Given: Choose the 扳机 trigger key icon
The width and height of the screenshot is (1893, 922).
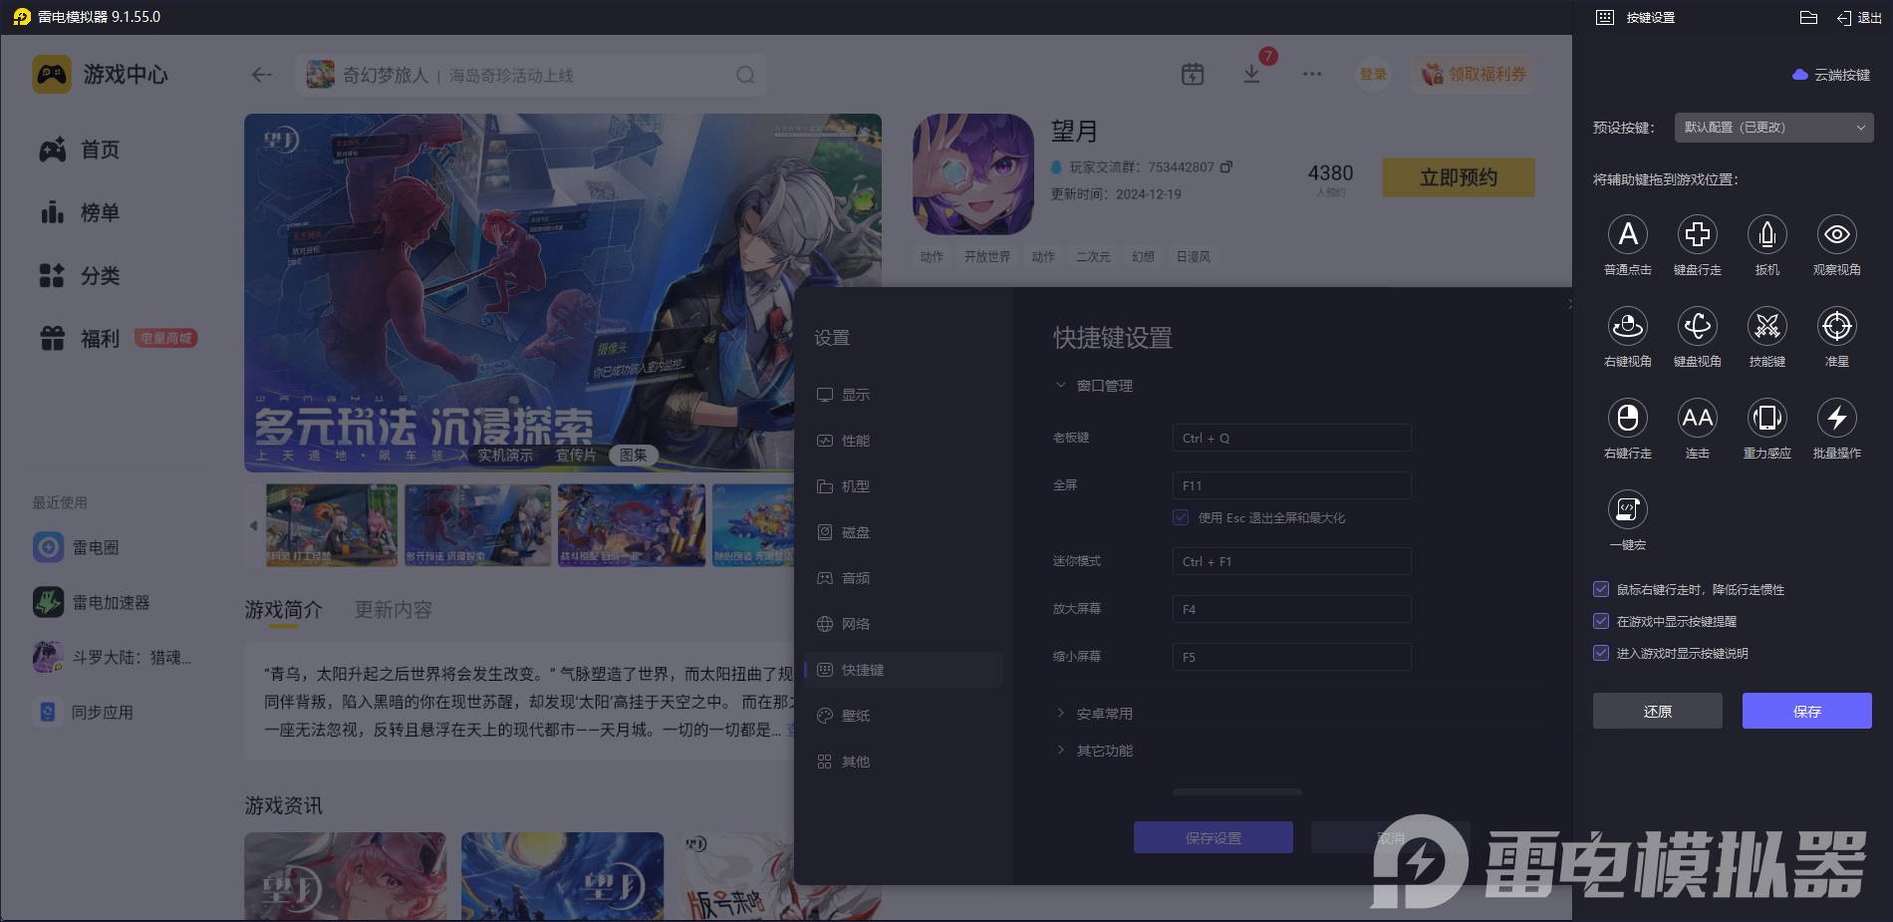Looking at the screenshot, I should pos(1767,234).
